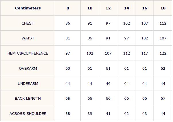Click the Centimeters header cell
The width and height of the screenshot is (173, 122).
28,8
